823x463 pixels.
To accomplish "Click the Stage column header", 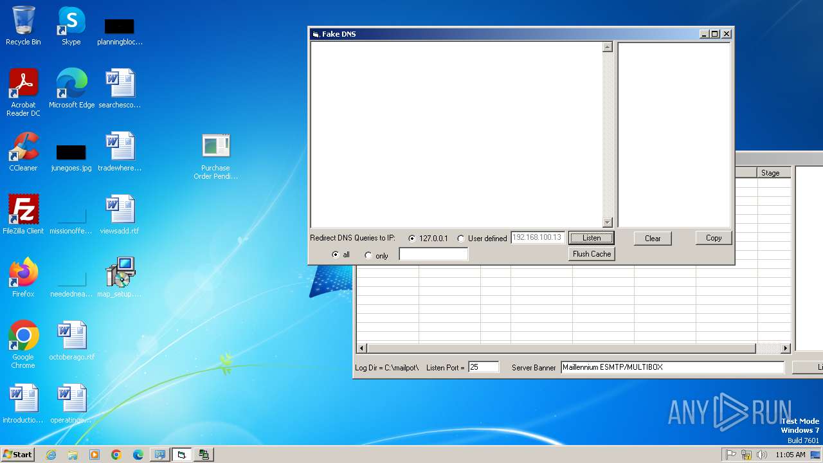I will coord(774,173).
